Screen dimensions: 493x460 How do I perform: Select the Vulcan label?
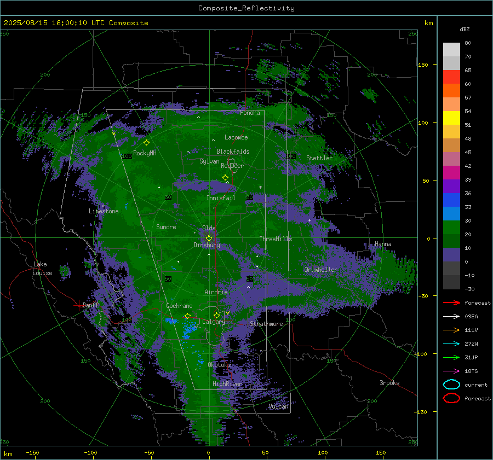[279, 406]
